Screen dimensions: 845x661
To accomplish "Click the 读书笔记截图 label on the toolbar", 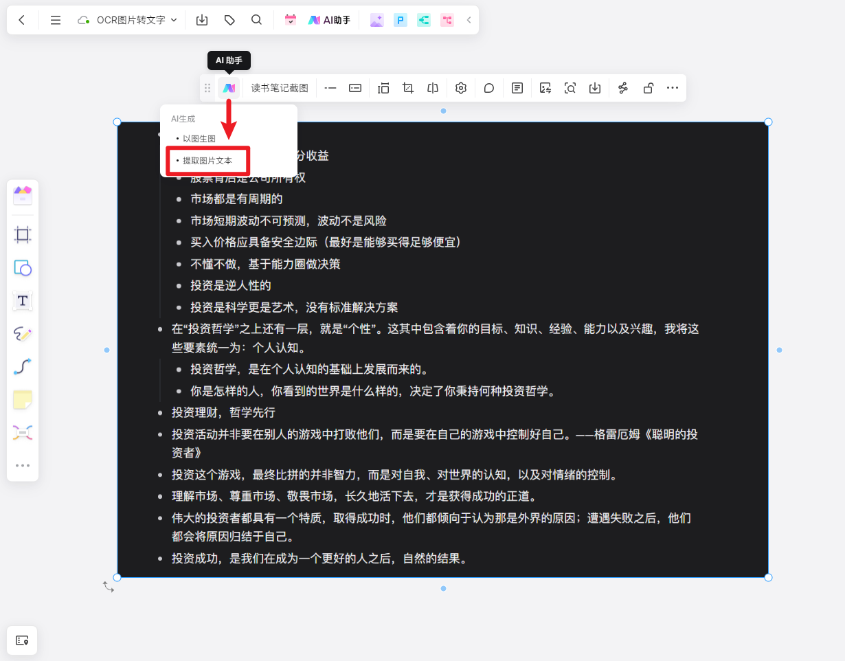I will coord(279,88).
